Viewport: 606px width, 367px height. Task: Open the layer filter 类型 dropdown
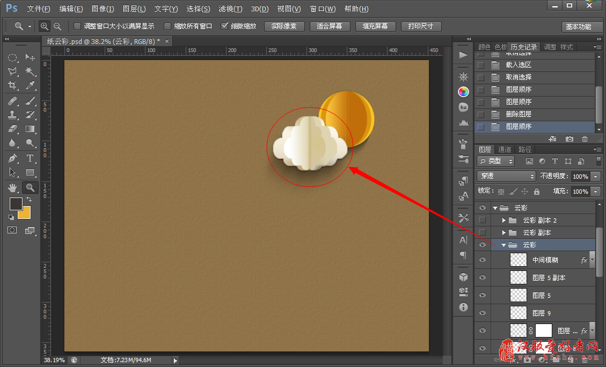pos(496,161)
